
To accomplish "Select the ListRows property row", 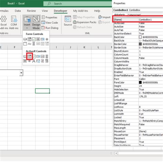I will click(138, 107).
